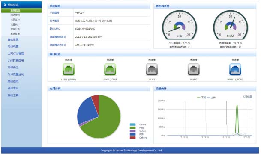
Task: Expand the 无线设置 sidebar section
Action: (13, 47)
